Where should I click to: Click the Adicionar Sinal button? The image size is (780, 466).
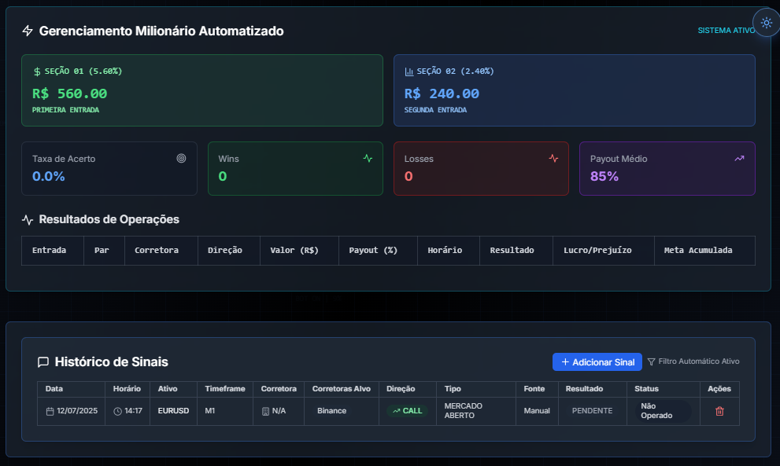(x=597, y=362)
